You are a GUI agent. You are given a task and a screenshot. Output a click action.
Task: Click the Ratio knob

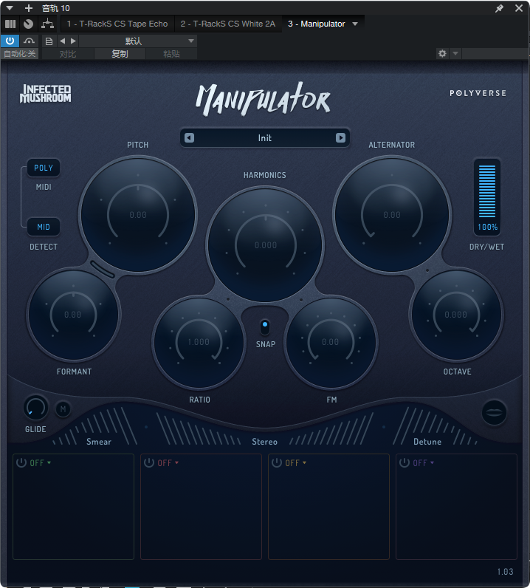[x=199, y=342]
